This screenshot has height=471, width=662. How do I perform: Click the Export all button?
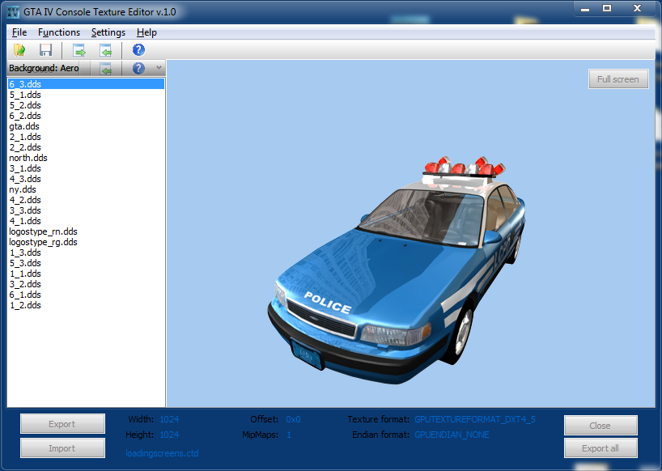pos(600,448)
